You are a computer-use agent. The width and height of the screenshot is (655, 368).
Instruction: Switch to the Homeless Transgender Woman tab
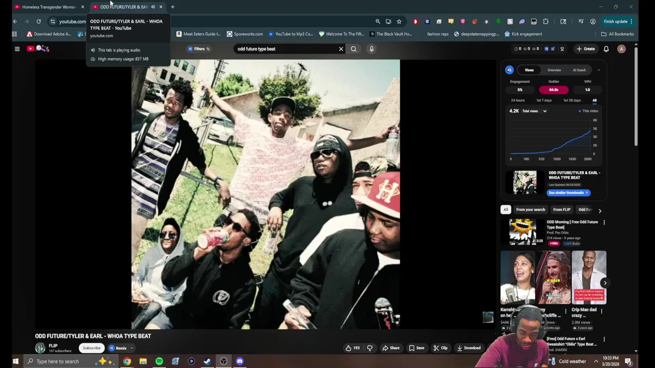click(x=49, y=7)
